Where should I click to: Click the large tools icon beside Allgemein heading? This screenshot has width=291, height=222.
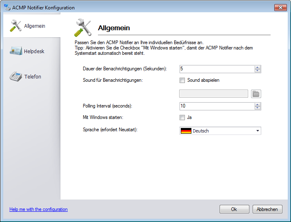83,28
